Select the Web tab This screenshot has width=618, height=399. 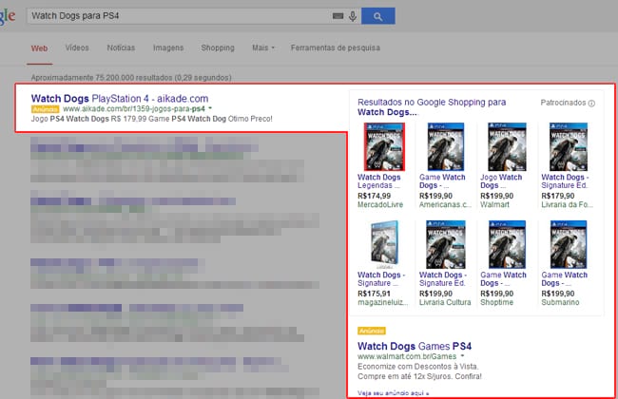tap(39, 48)
